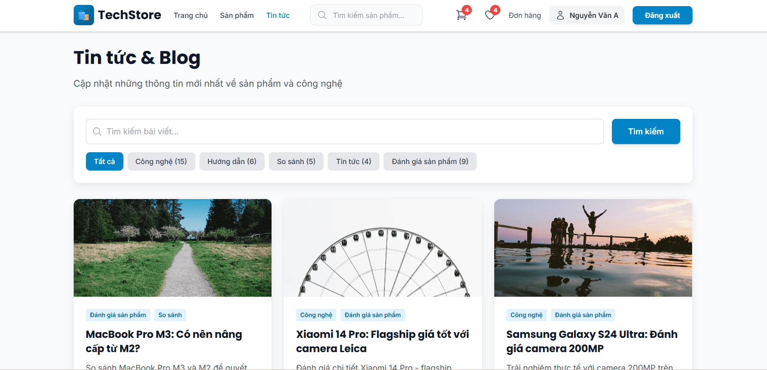
Task: Click Công nghệ tag on Samsung card
Action: 526,315
